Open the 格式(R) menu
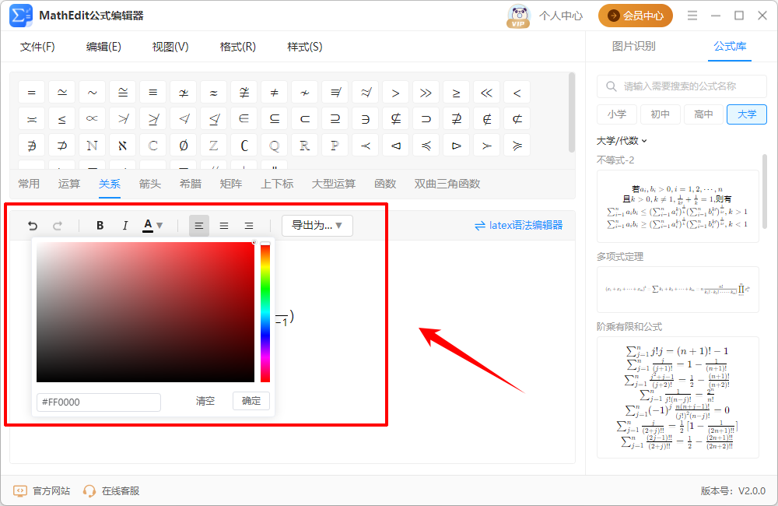The image size is (778, 506). click(237, 47)
